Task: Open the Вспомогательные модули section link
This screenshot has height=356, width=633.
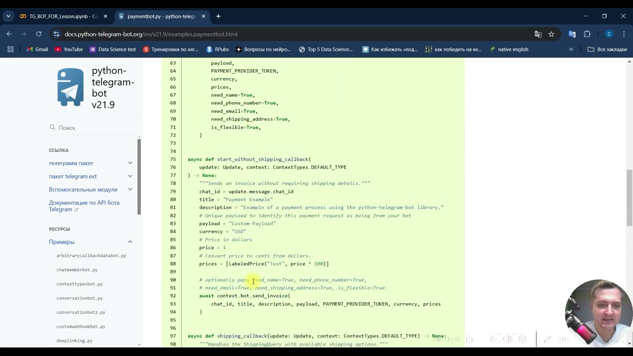Action: click(83, 189)
